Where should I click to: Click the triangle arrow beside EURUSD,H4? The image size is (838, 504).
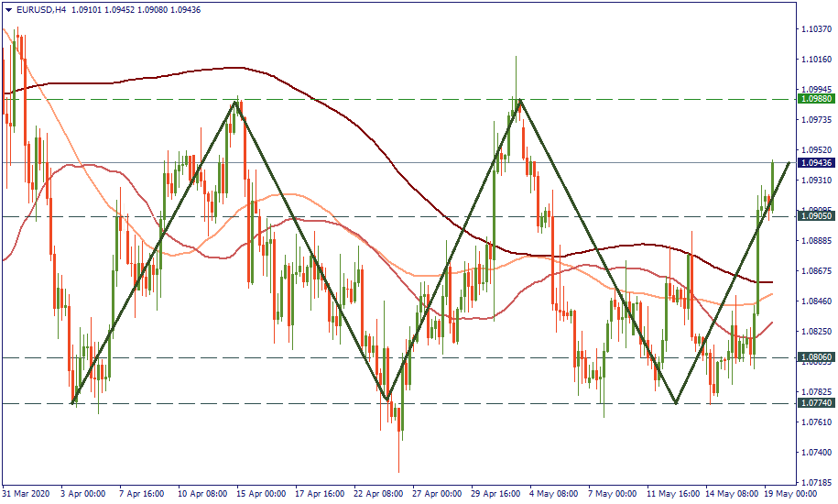point(9,9)
